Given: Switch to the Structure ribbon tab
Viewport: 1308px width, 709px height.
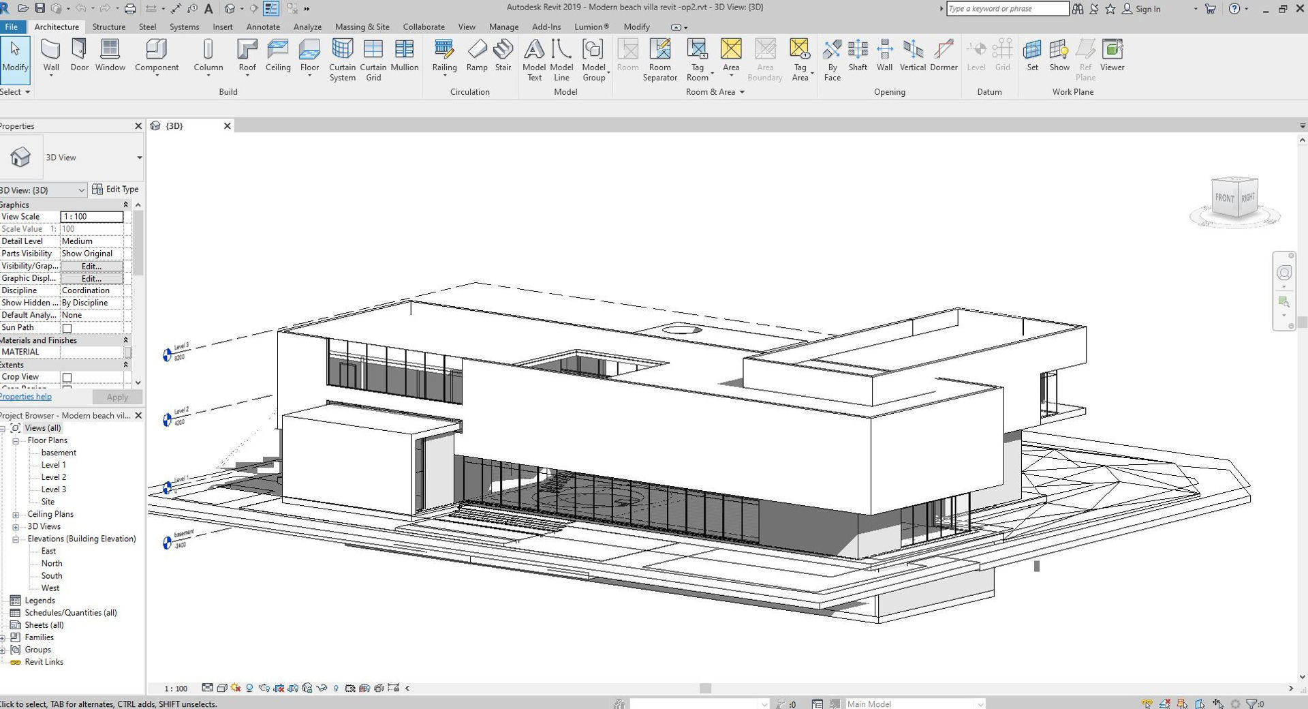Looking at the screenshot, I should 109,27.
